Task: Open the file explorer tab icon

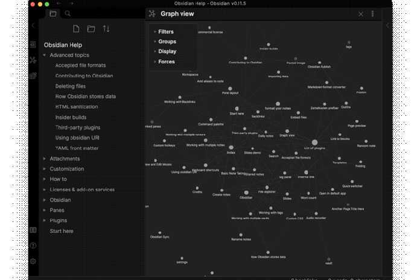Action: coord(53,13)
